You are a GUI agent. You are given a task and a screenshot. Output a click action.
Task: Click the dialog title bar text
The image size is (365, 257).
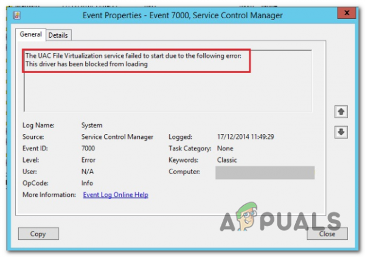pos(182,15)
